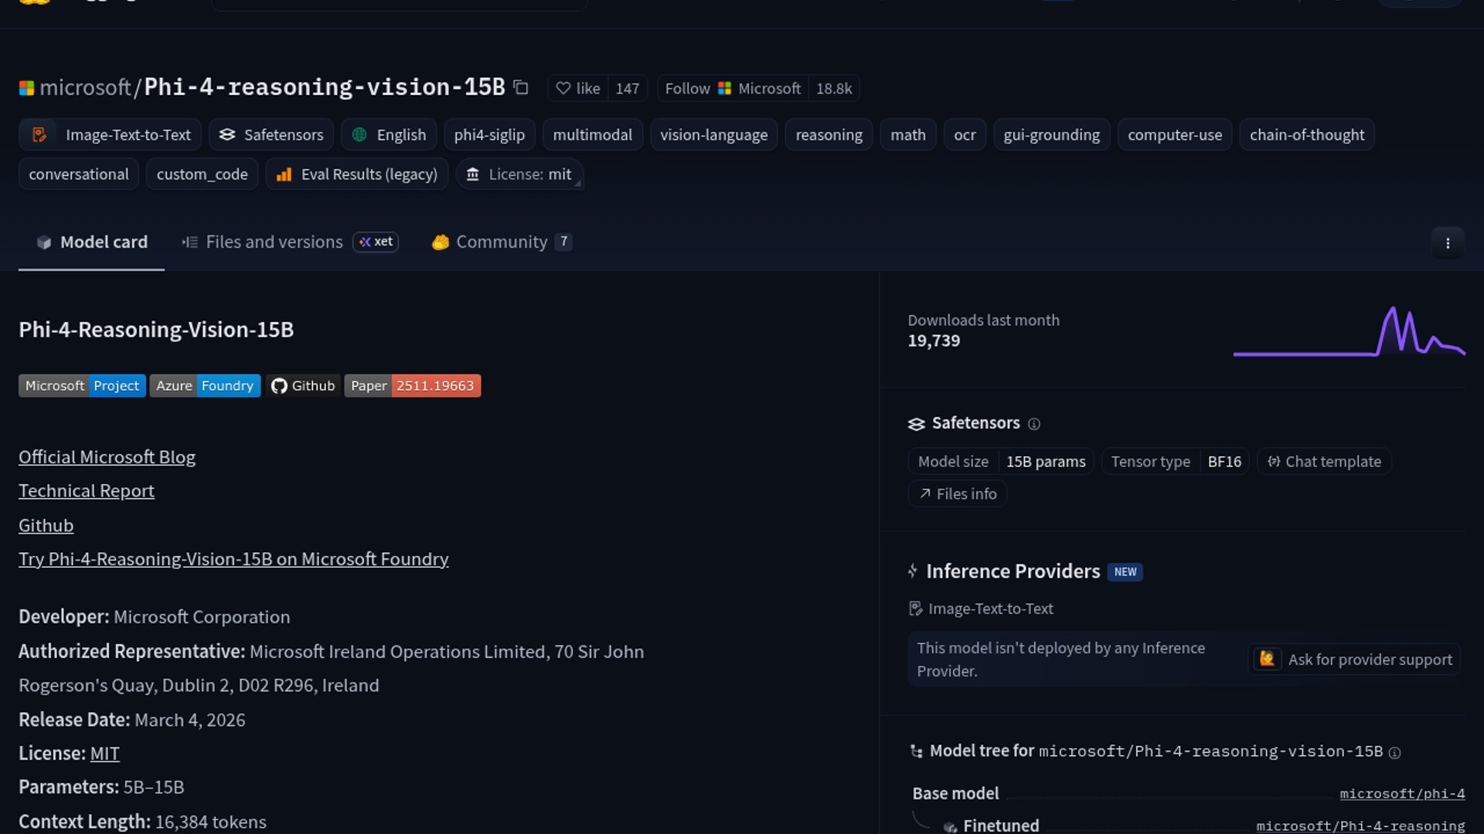Open the Official Microsoft Blog link

[x=107, y=457]
